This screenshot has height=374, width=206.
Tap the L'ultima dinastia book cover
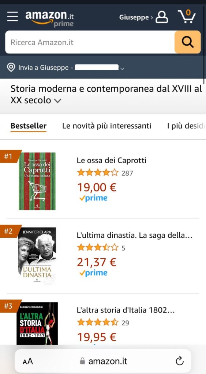37,256
